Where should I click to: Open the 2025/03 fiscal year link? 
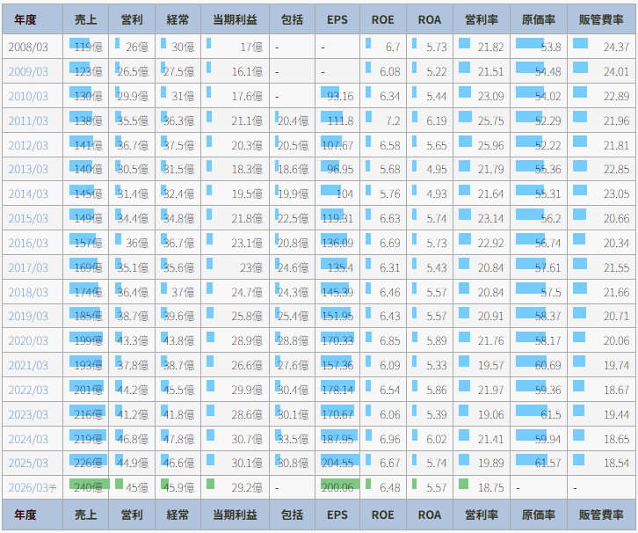(x=28, y=464)
